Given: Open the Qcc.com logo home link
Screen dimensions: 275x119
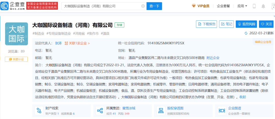Looking at the screenshot, I should pos(12,6).
